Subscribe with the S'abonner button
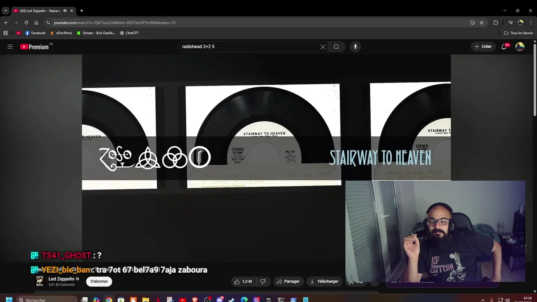537x302 pixels. coord(99,281)
